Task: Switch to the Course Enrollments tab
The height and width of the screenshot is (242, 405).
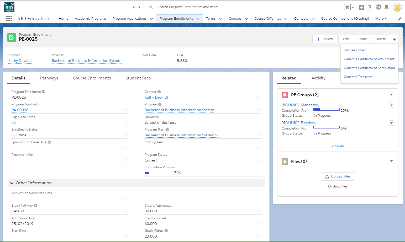Action: click(x=92, y=78)
